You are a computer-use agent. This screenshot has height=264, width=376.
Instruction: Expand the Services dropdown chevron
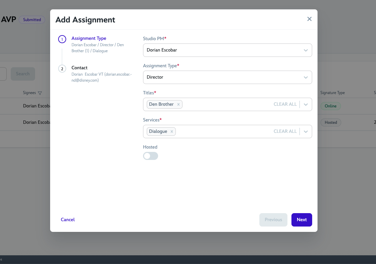tap(305, 131)
